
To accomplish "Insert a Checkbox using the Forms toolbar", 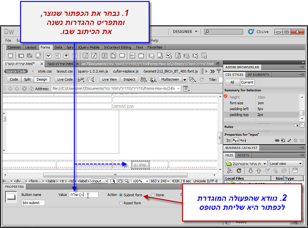I will [x=48, y=55].
